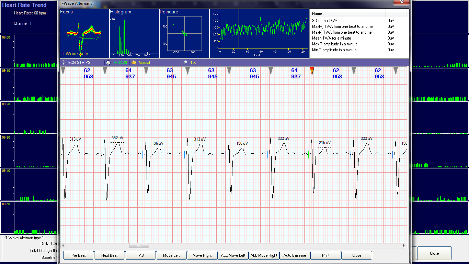Select Max T amplitude in a minute row
Screen dimensions: 469x264
(x=359, y=44)
